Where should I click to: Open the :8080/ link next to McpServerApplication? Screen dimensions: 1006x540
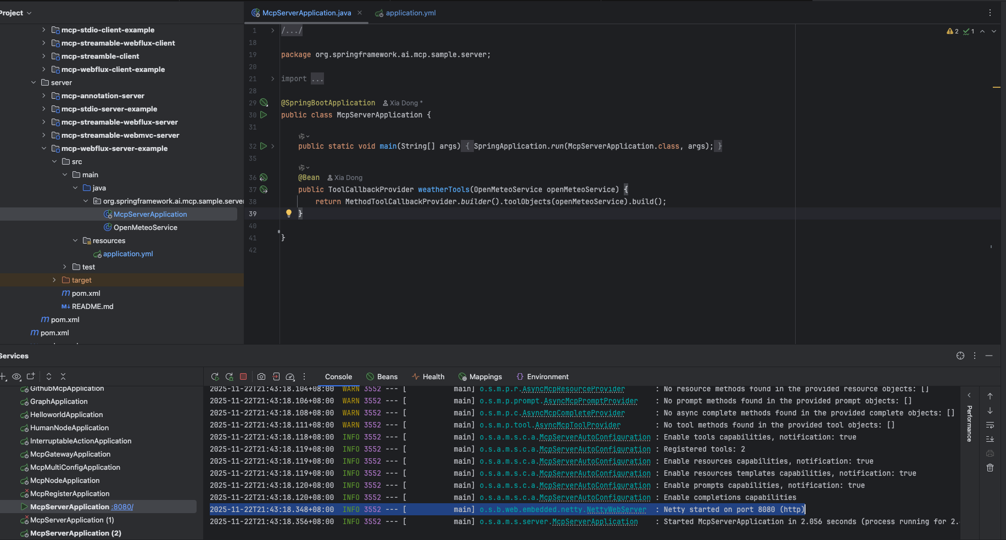pos(122,507)
